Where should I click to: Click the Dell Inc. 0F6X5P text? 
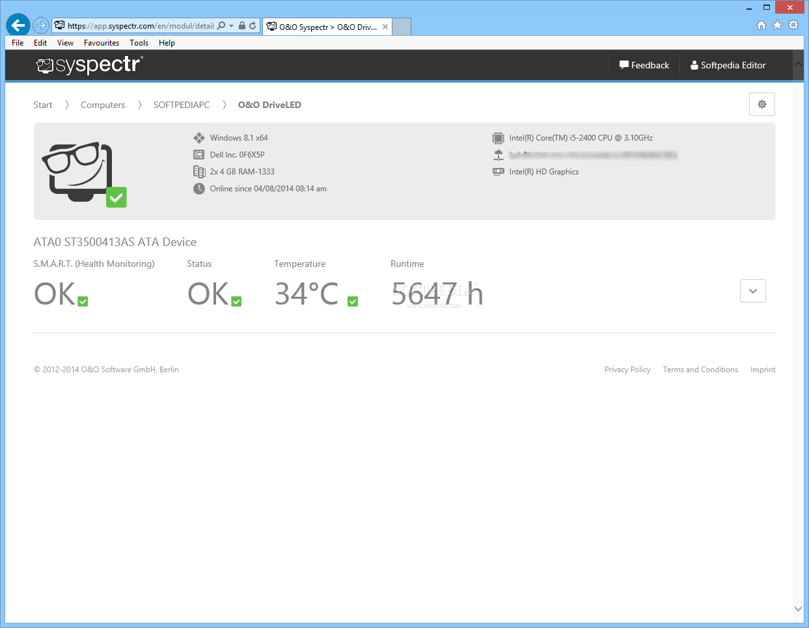[x=237, y=155]
